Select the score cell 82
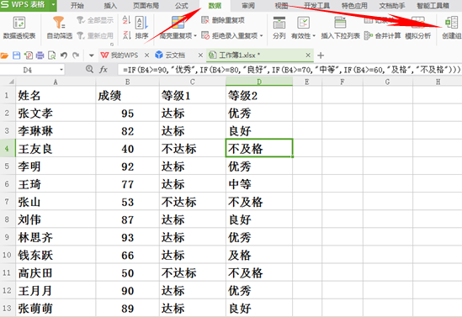Image resolution: width=462 pixels, height=317 pixels. (128, 131)
